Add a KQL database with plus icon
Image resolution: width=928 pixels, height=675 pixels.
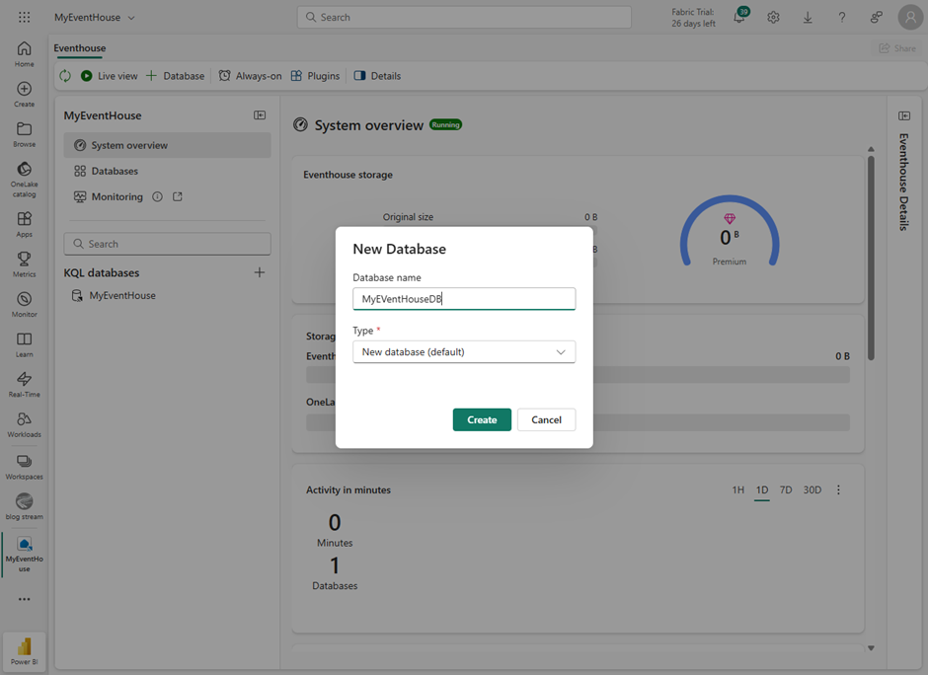pos(260,272)
